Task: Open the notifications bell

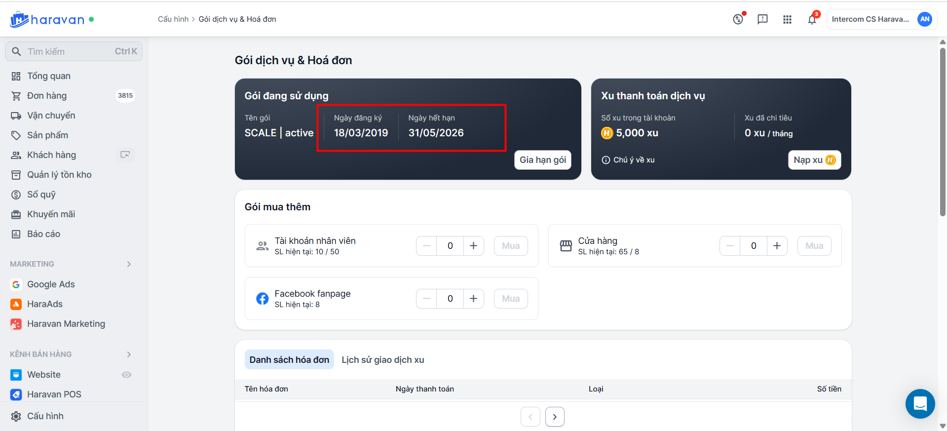Action: click(812, 19)
